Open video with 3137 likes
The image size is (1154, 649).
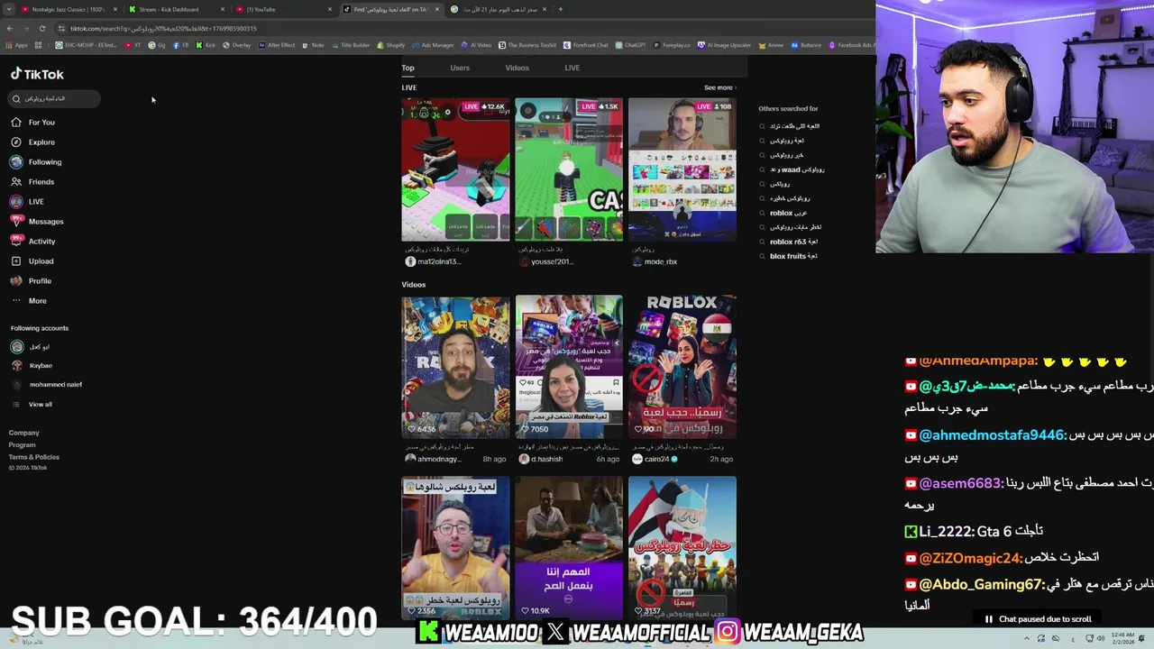pyautogui.click(x=682, y=548)
